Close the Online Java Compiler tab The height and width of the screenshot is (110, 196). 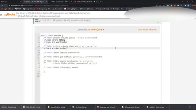tap(71, 2)
